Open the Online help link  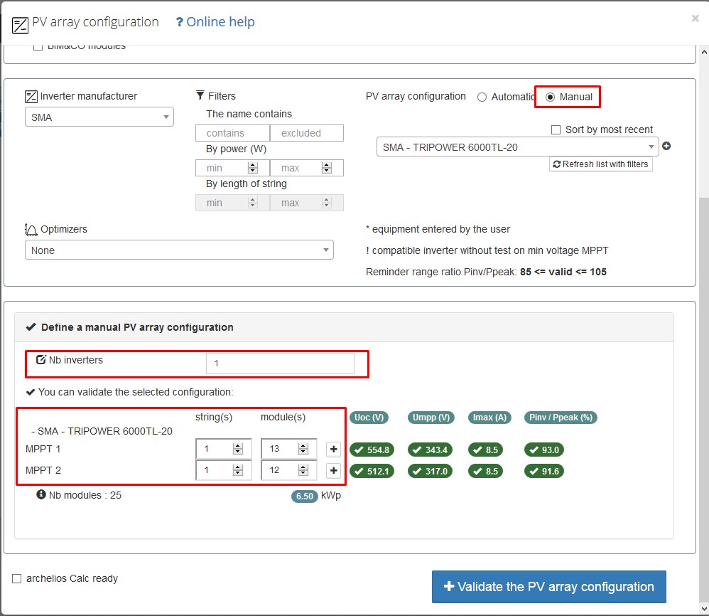[x=215, y=22]
